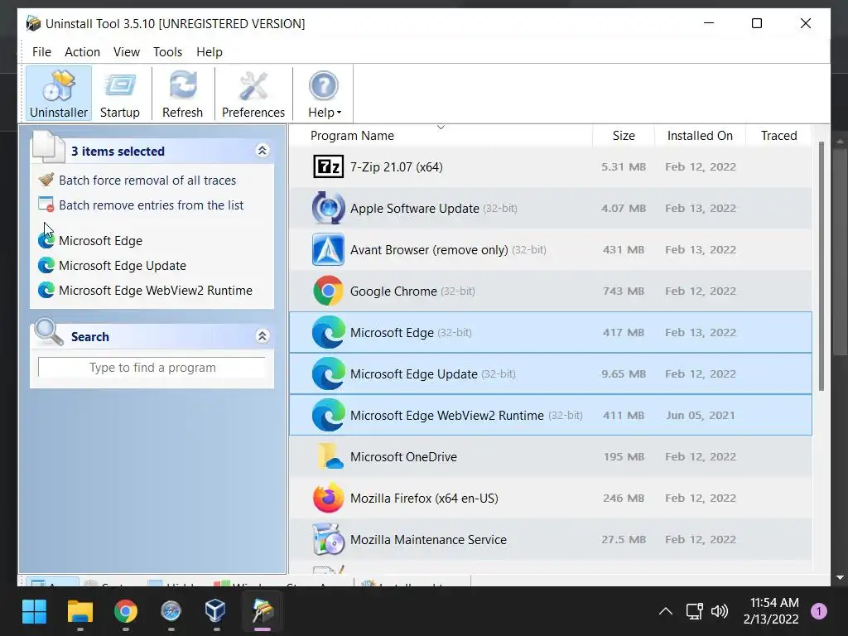Select Microsoft Edge WebView2 Runtime in side panel
848x636 pixels.
tap(155, 291)
